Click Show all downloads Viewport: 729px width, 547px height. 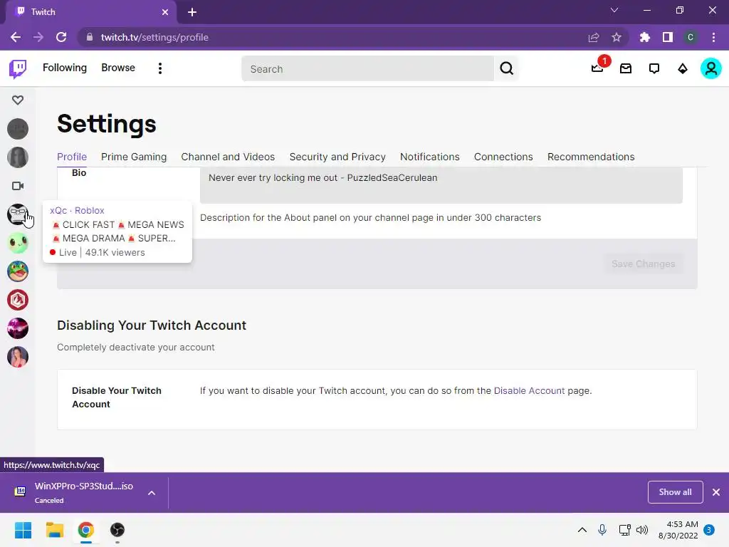point(675,492)
